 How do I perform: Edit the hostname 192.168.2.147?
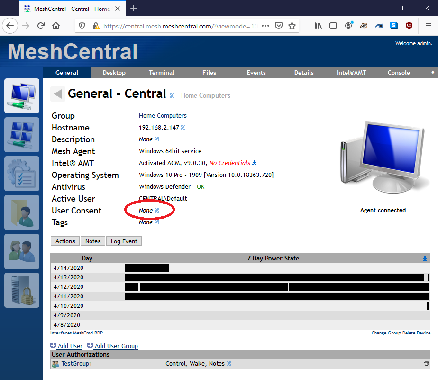click(183, 128)
